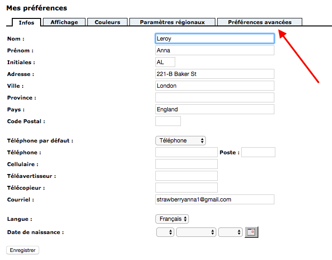Image resolution: width=332 pixels, height=260 pixels.
Task: Click the empty Cellulaire input field
Action: point(186,164)
